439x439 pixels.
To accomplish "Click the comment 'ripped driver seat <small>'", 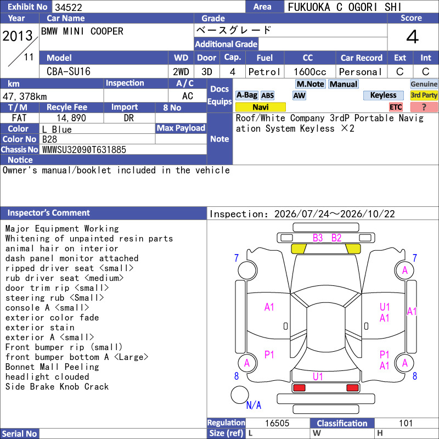I will coord(70,268).
